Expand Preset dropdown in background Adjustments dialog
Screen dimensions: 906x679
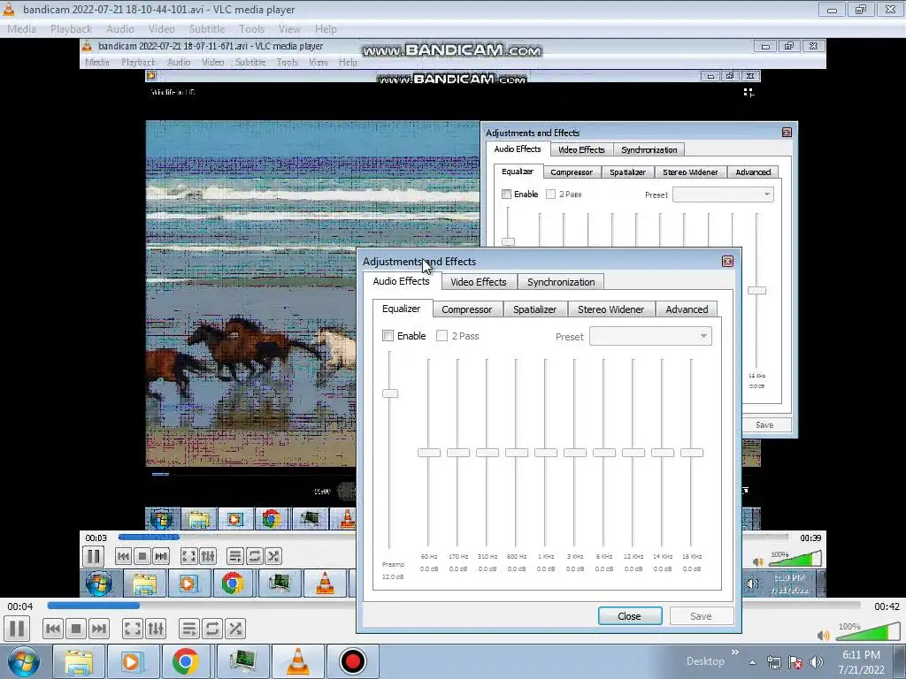[723, 195]
